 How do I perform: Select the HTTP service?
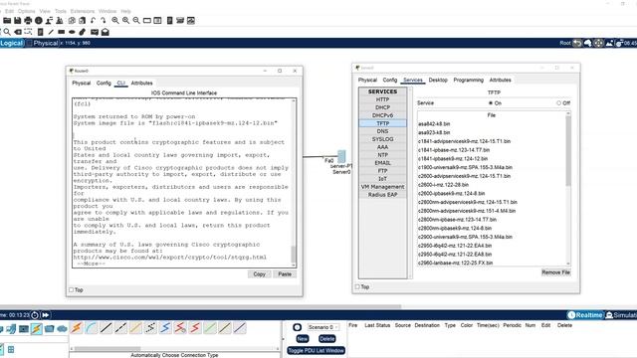click(382, 99)
